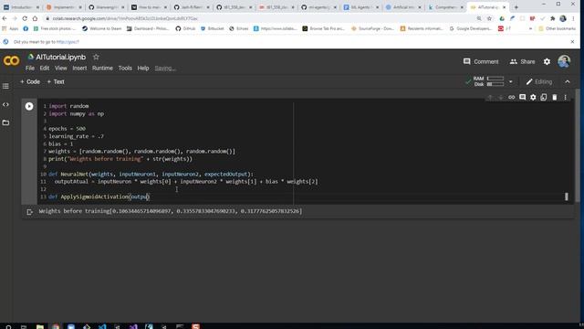584x329 pixels.
Task: Open the table of contents sidebar icon
Action: [5, 86]
